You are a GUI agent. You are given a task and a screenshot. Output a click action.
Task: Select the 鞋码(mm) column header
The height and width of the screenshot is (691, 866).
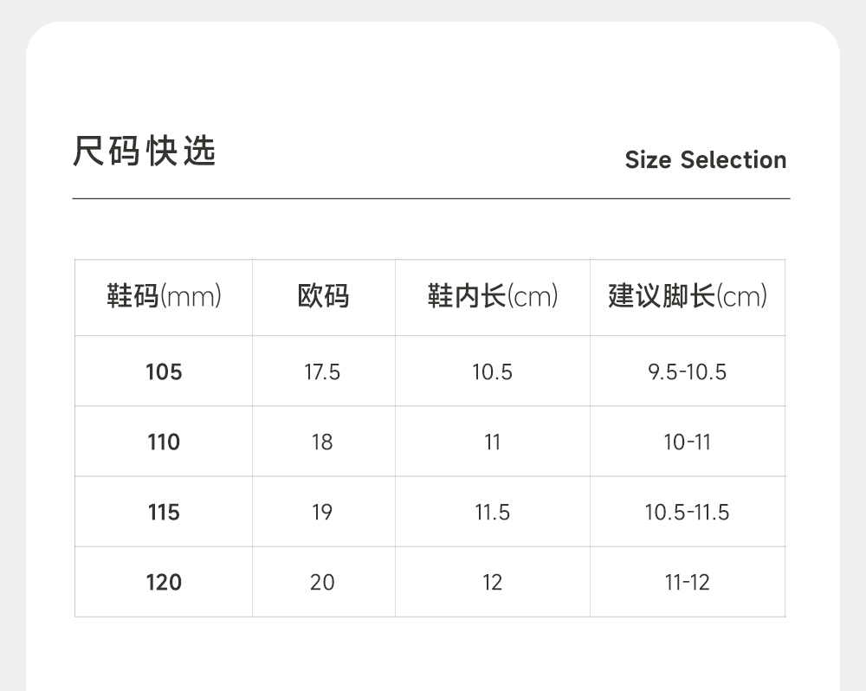164,297
